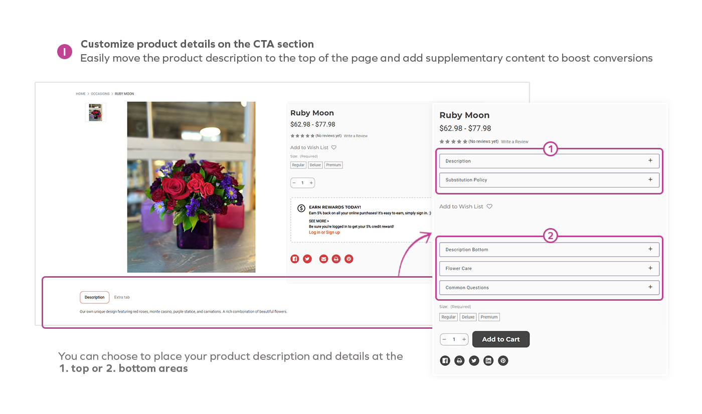Select the Deluxe size option
This screenshot has height=414, width=702.
(468, 317)
